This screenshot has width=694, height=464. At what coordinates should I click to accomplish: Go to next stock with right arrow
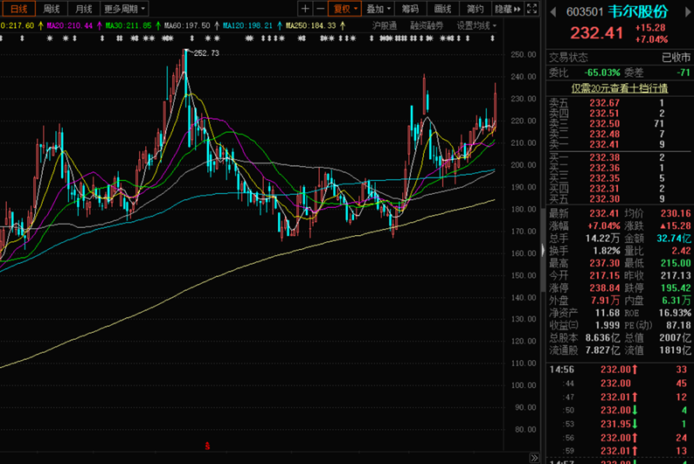click(x=688, y=12)
